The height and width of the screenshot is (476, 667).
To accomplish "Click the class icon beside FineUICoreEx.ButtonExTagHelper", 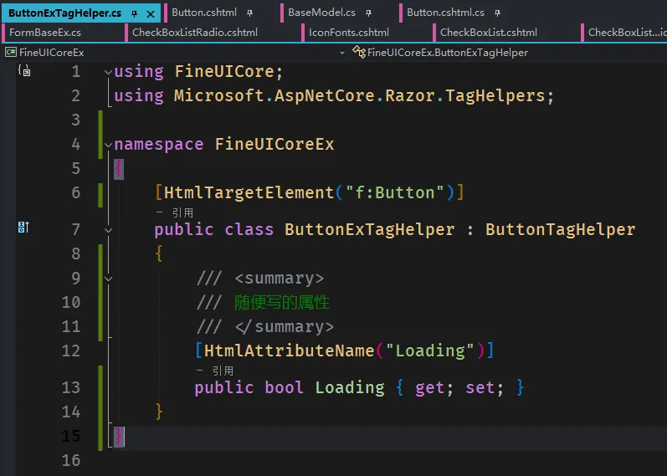I will click(359, 52).
